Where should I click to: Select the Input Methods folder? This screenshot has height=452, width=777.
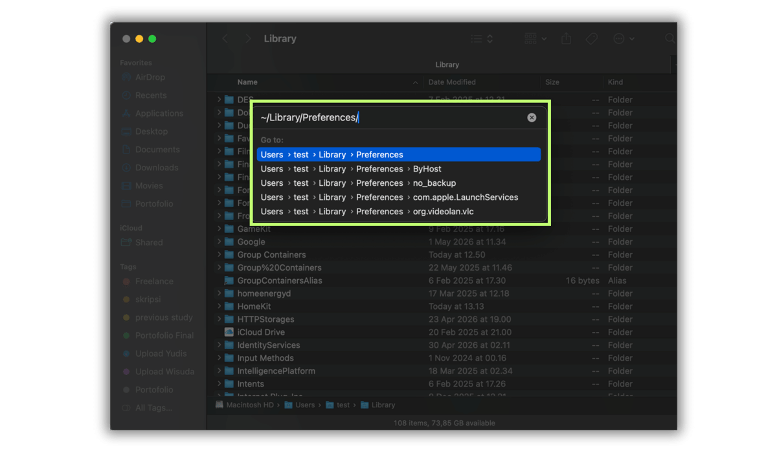[x=442, y=358]
